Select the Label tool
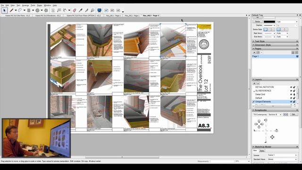 (59, 10)
